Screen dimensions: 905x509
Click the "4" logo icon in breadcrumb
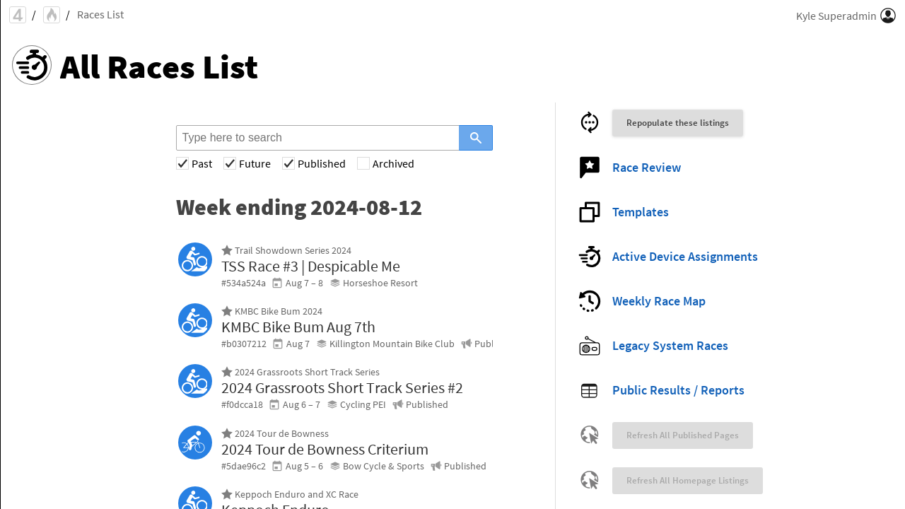(18, 15)
